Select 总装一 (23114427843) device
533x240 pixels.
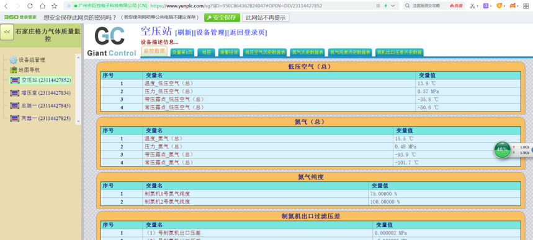(46, 106)
